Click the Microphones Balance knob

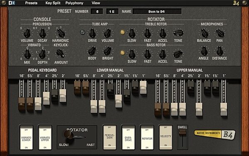[x=205, y=33]
